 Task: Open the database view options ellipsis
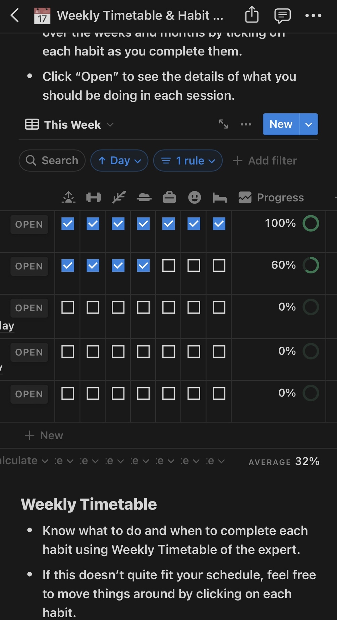246,124
